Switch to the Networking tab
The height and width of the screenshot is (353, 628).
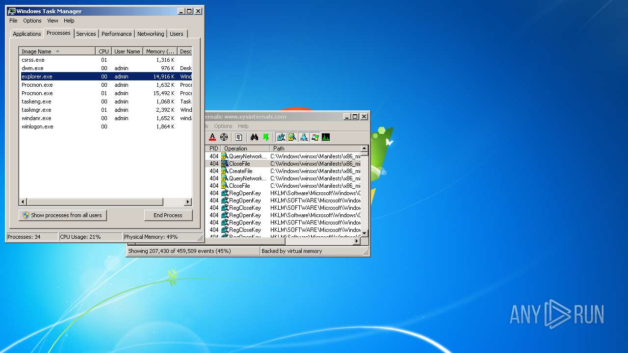click(151, 34)
